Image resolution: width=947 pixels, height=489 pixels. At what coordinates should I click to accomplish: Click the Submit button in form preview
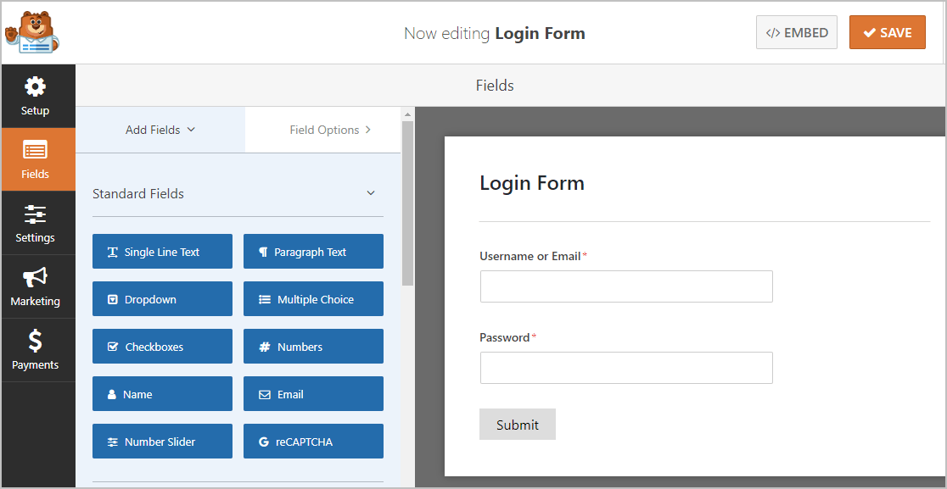point(518,425)
